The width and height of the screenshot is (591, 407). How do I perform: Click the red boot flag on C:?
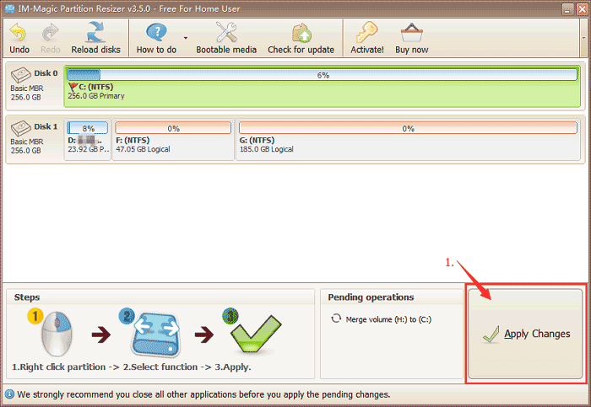pos(73,88)
